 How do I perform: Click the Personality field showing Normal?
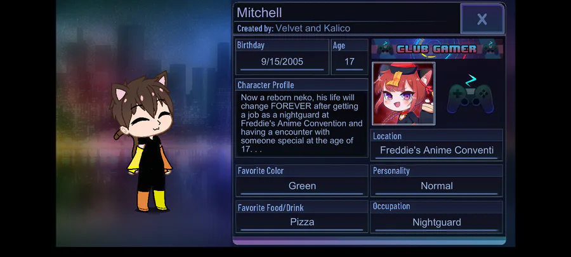[x=436, y=186]
